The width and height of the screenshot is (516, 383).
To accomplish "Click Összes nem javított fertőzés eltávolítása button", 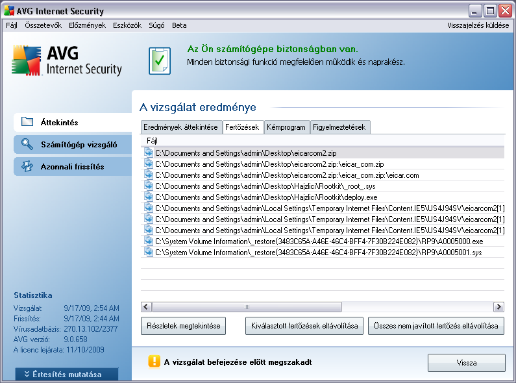I will click(436, 326).
